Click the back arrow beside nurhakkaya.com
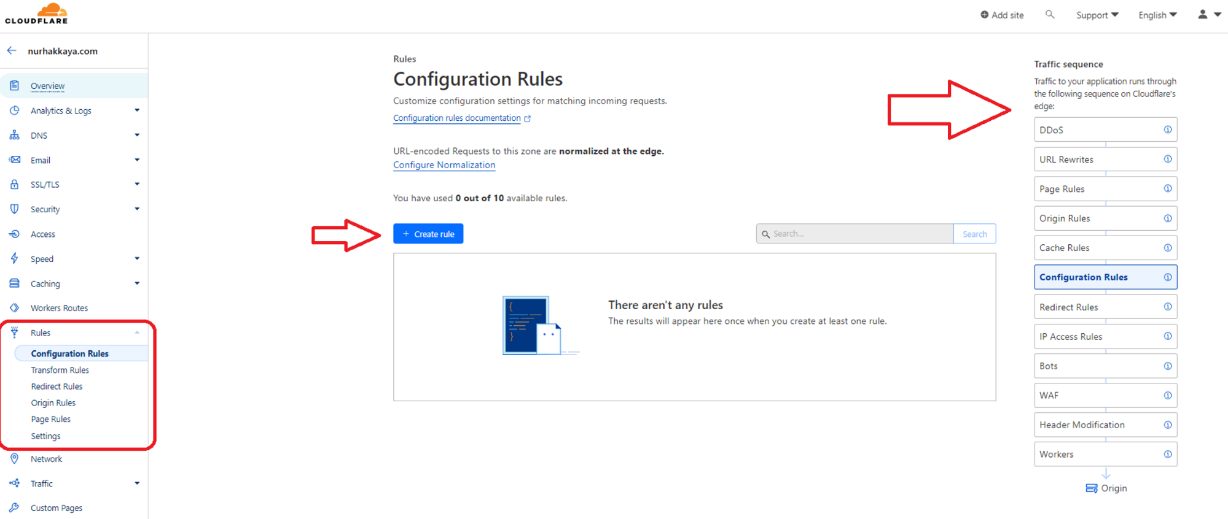Viewport: 1228px width, 519px height. [12, 50]
